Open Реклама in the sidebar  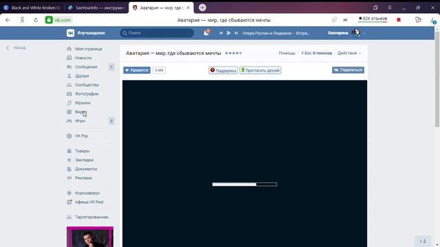click(x=83, y=178)
